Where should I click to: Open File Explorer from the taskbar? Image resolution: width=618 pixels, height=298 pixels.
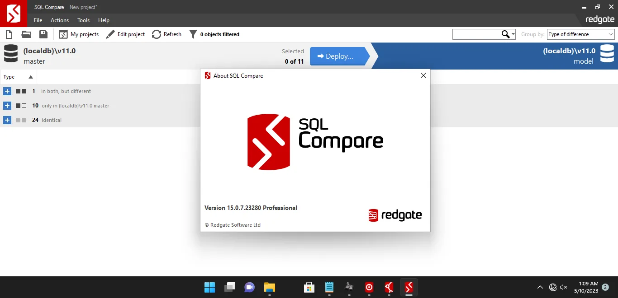270,287
